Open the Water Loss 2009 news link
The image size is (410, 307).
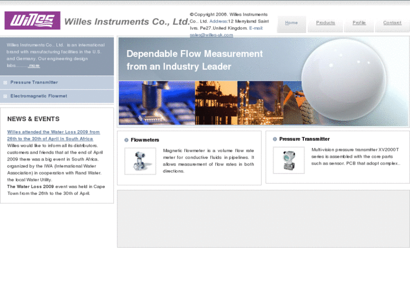(54, 135)
